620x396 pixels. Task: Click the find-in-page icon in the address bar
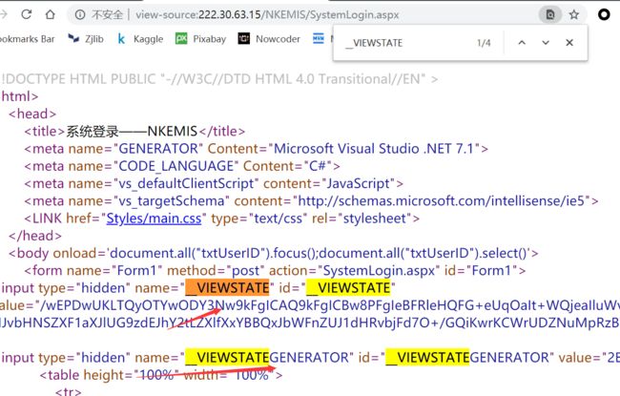pos(550,15)
